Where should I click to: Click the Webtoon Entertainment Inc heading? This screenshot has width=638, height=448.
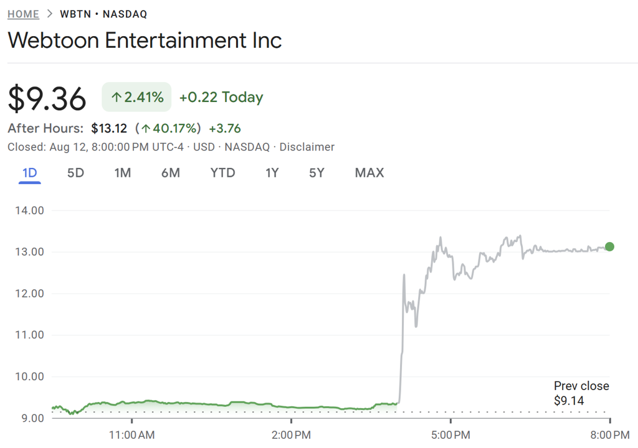click(x=145, y=40)
